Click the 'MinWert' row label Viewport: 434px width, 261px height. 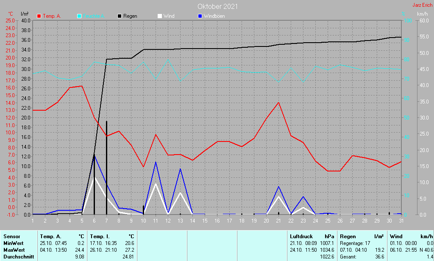click(x=13, y=243)
